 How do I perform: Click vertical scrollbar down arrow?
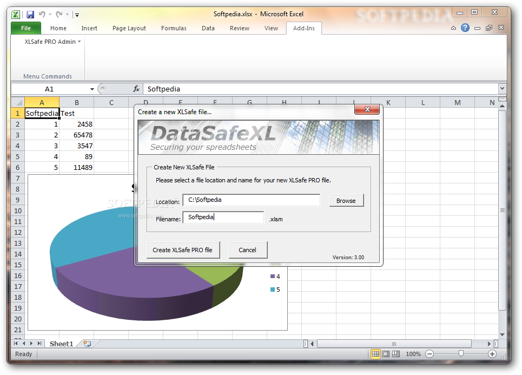tap(503, 335)
